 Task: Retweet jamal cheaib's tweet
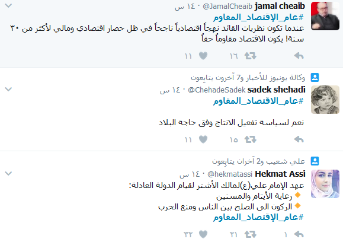(x=250, y=56)
